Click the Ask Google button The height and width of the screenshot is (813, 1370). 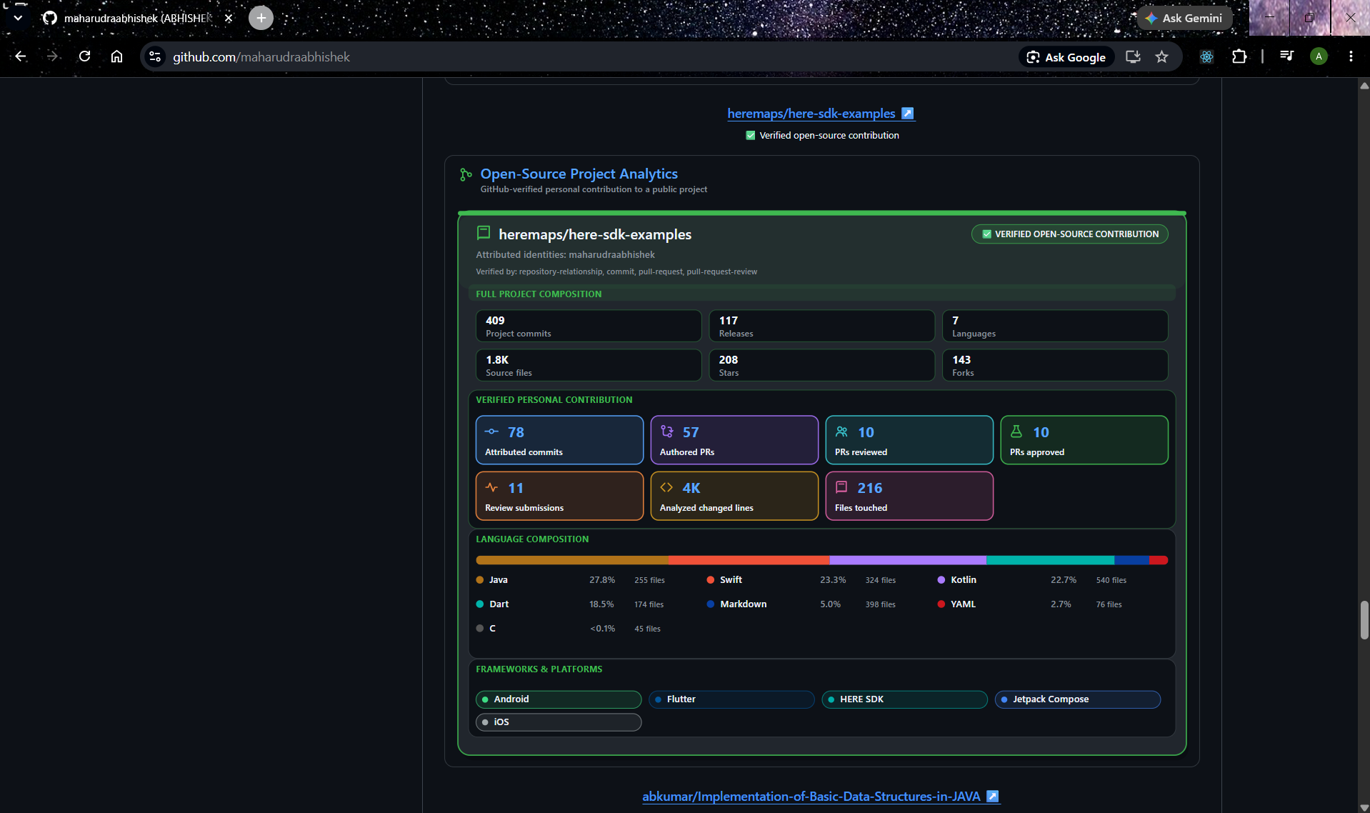tap(1066, 57)
